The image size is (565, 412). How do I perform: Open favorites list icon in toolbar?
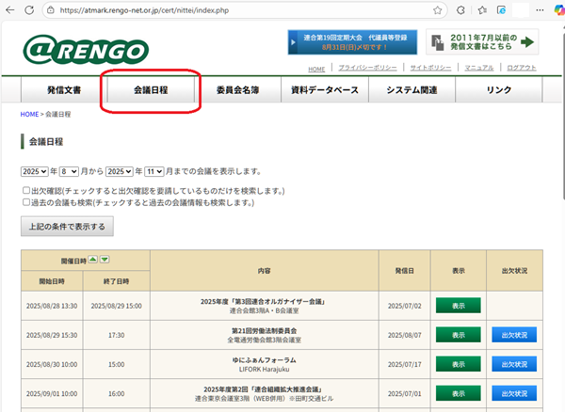click(x=482, y=10)
